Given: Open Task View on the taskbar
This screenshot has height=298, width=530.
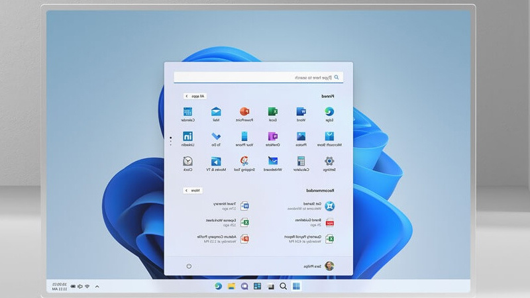Looking at the screenshot, I should (x=270, y=287).
